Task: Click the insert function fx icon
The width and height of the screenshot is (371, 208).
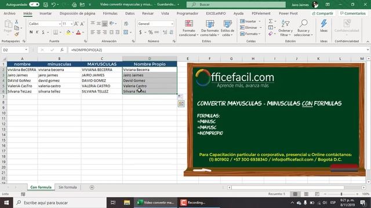Action: pos(62,50)
